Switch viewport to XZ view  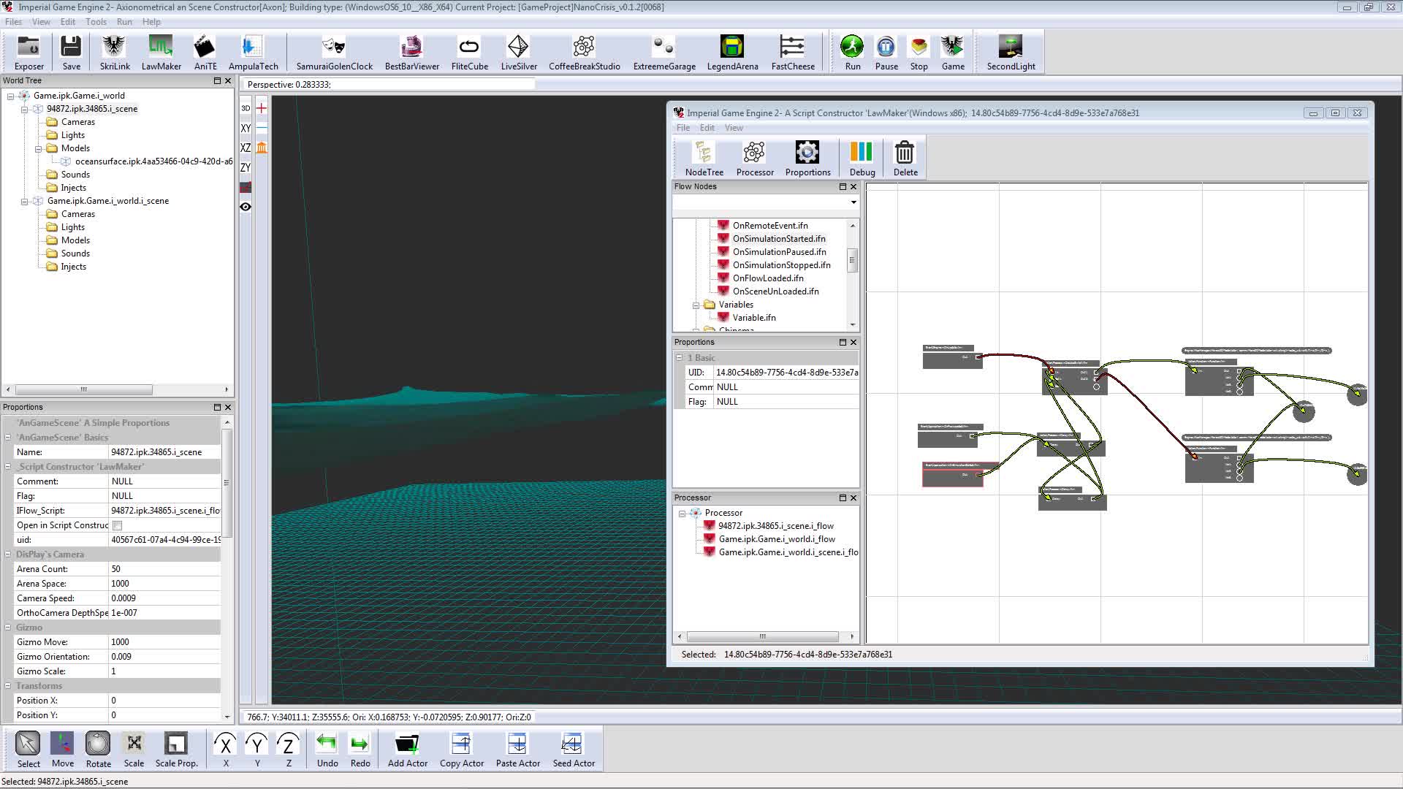point(246,148)
